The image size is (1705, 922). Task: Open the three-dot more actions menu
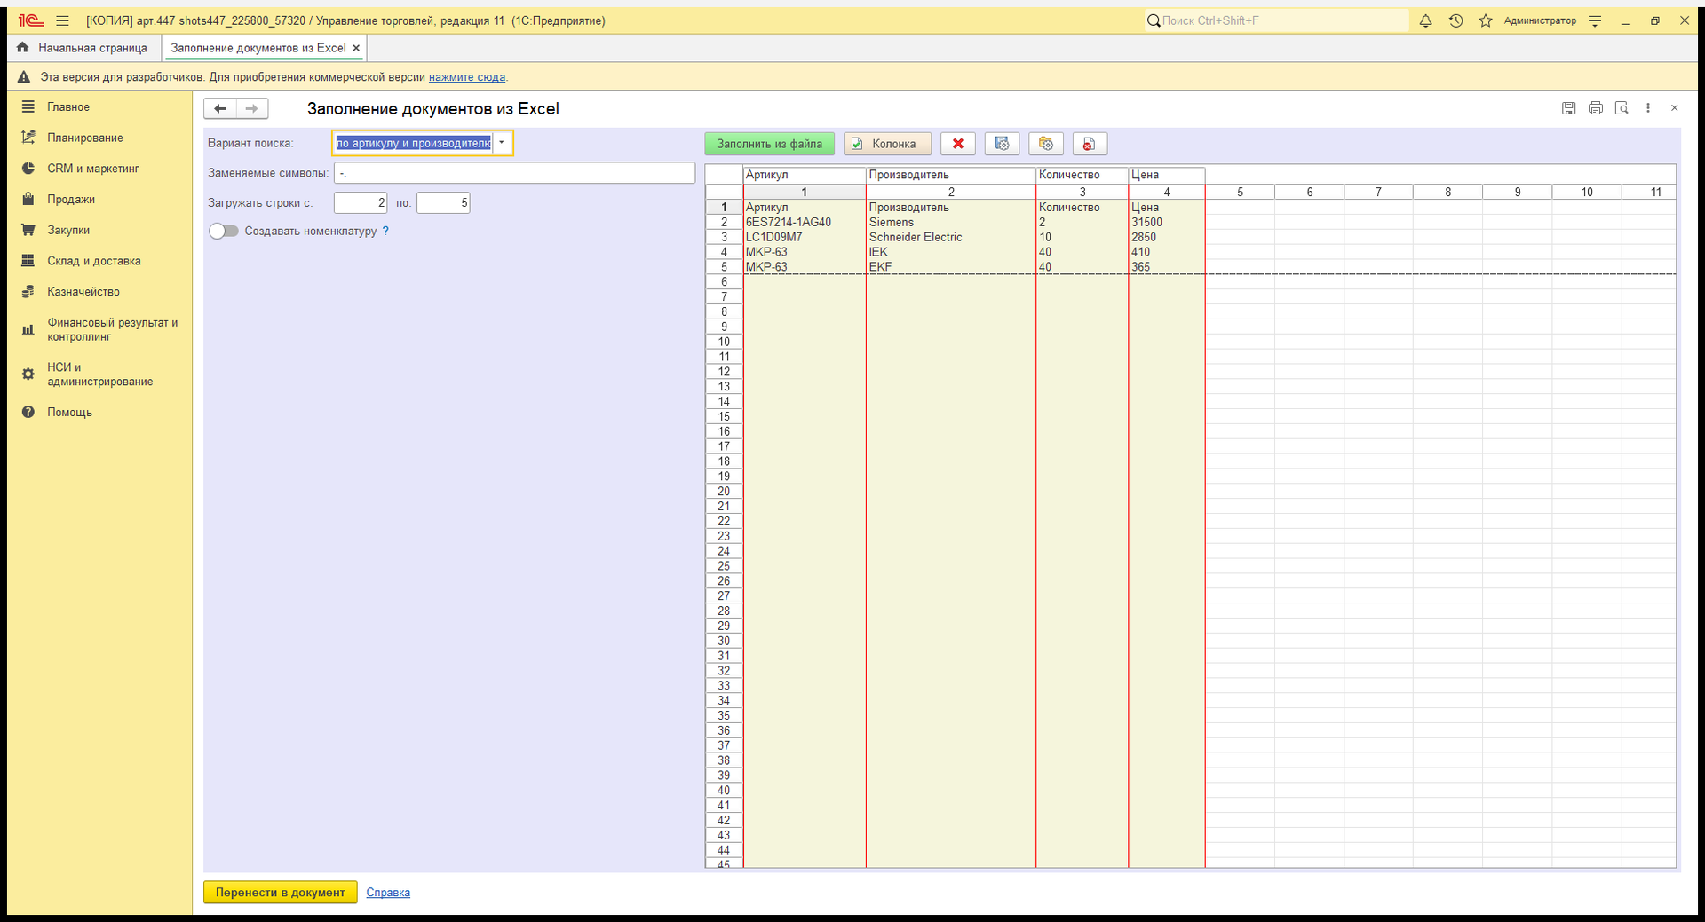(x=1648, y=108)
